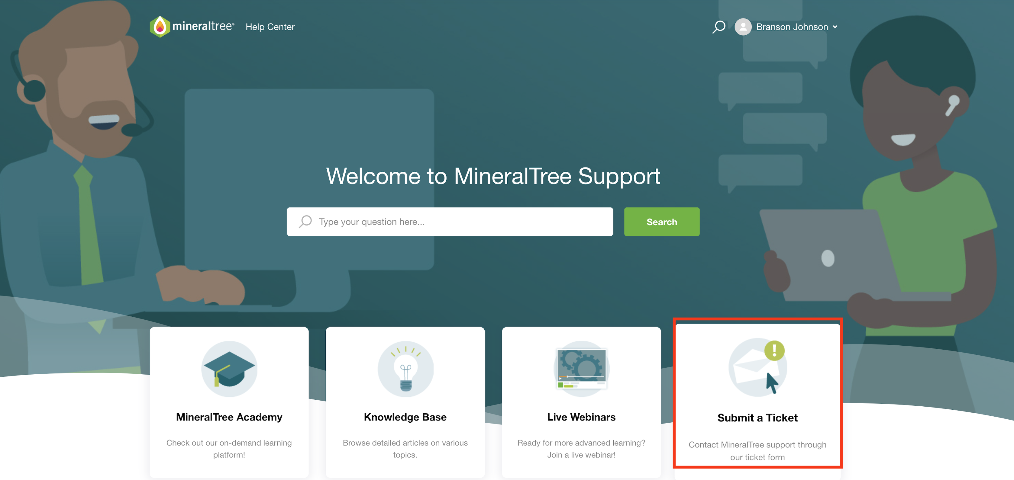Click the mineraltree wordmark text
The image size is (1014, 480).
pyautogui.click(x=203, y=26)
